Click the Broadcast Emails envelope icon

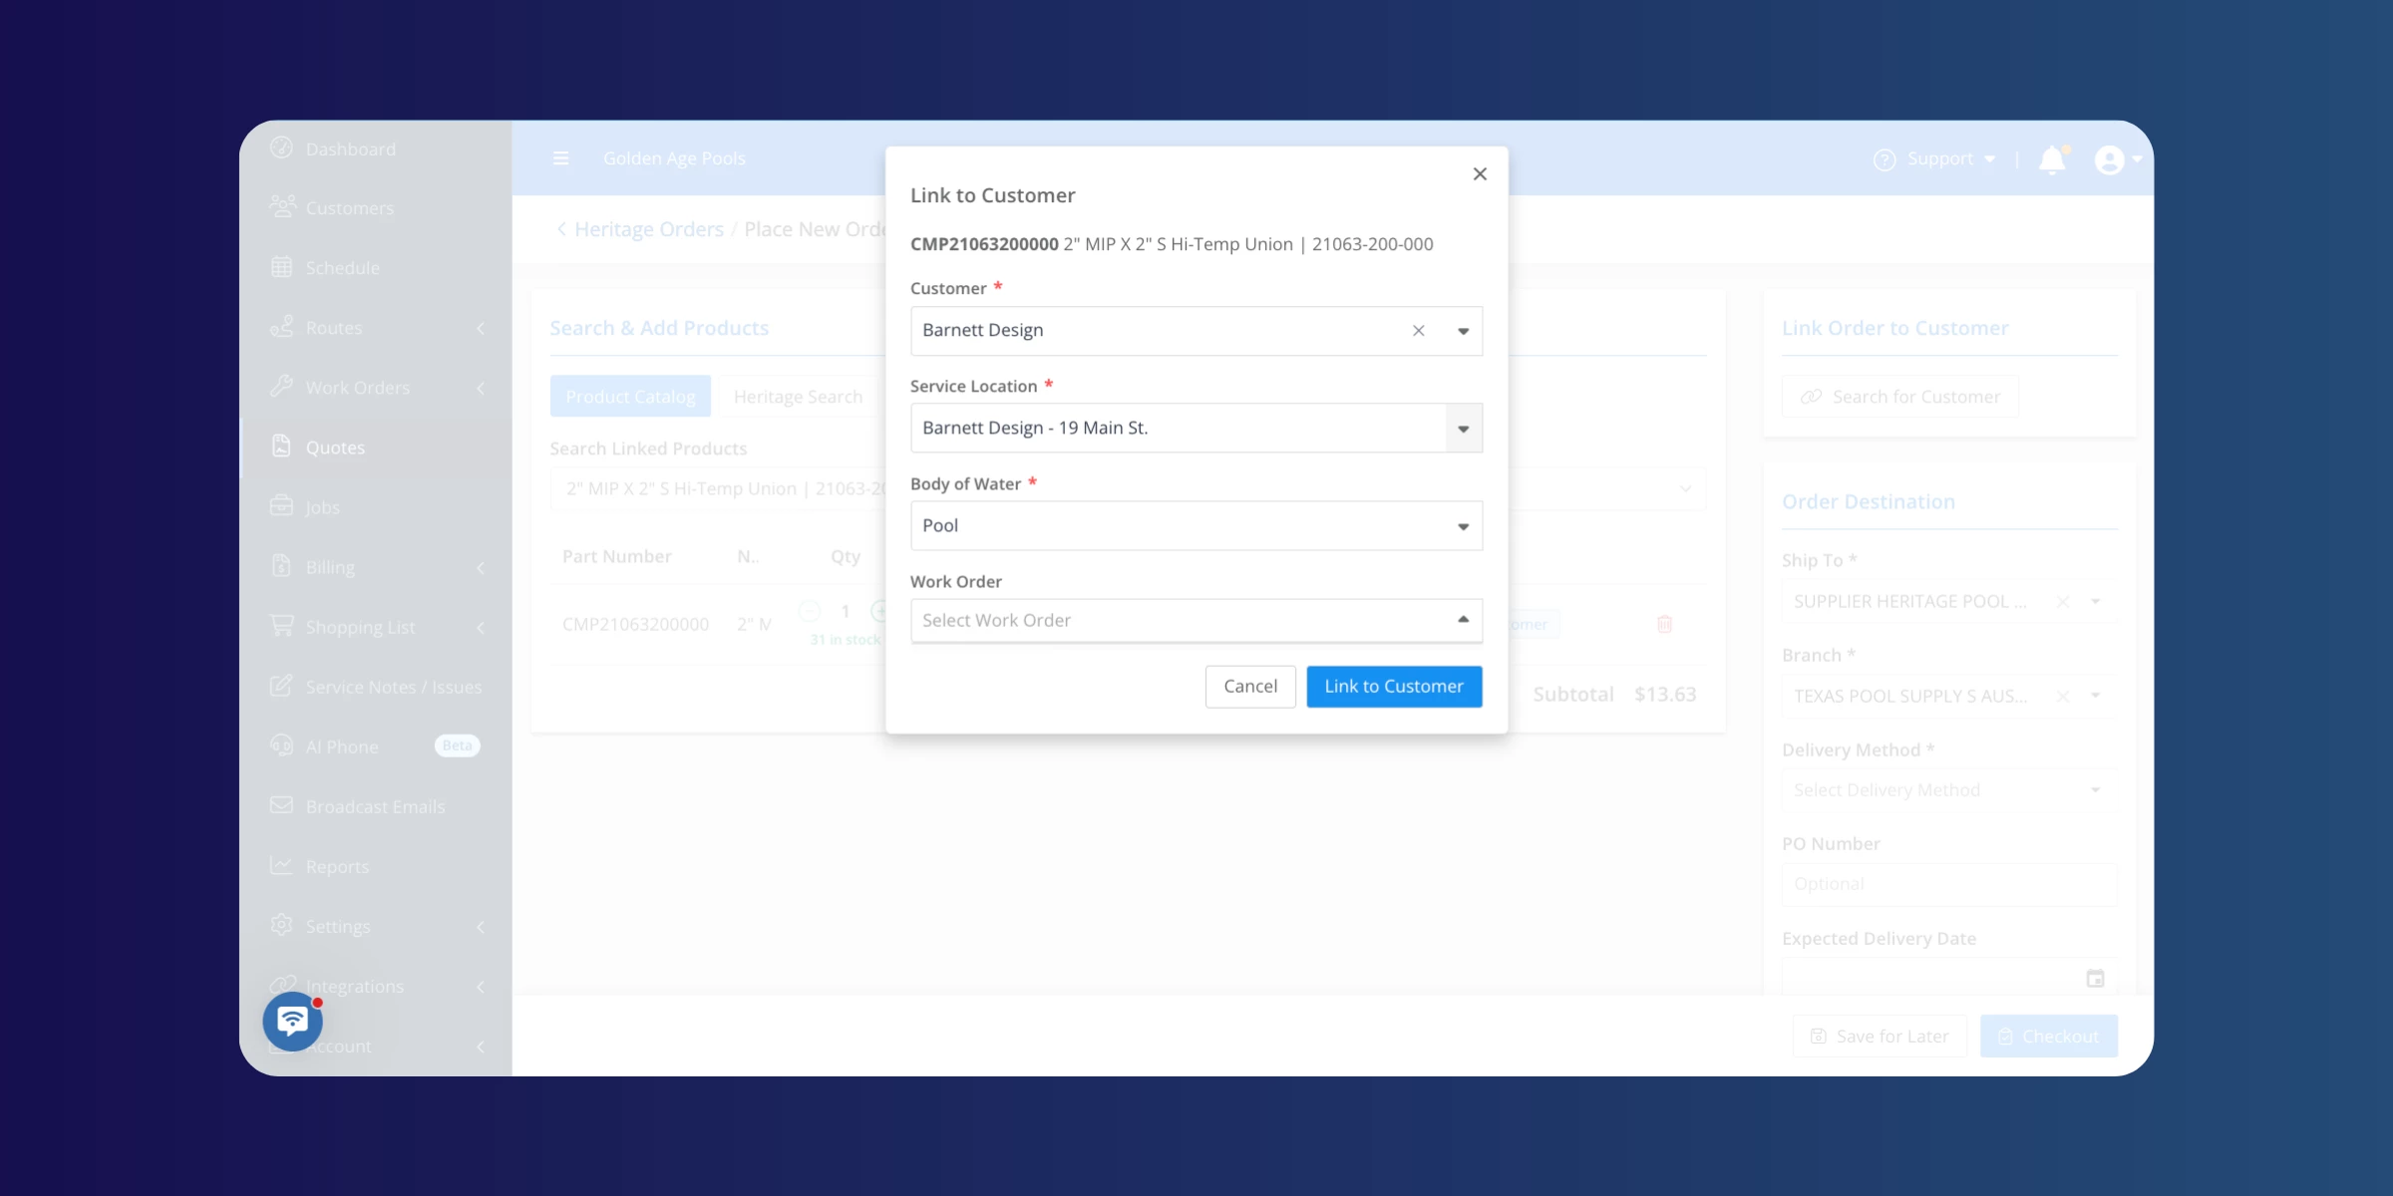coord(281,804)
